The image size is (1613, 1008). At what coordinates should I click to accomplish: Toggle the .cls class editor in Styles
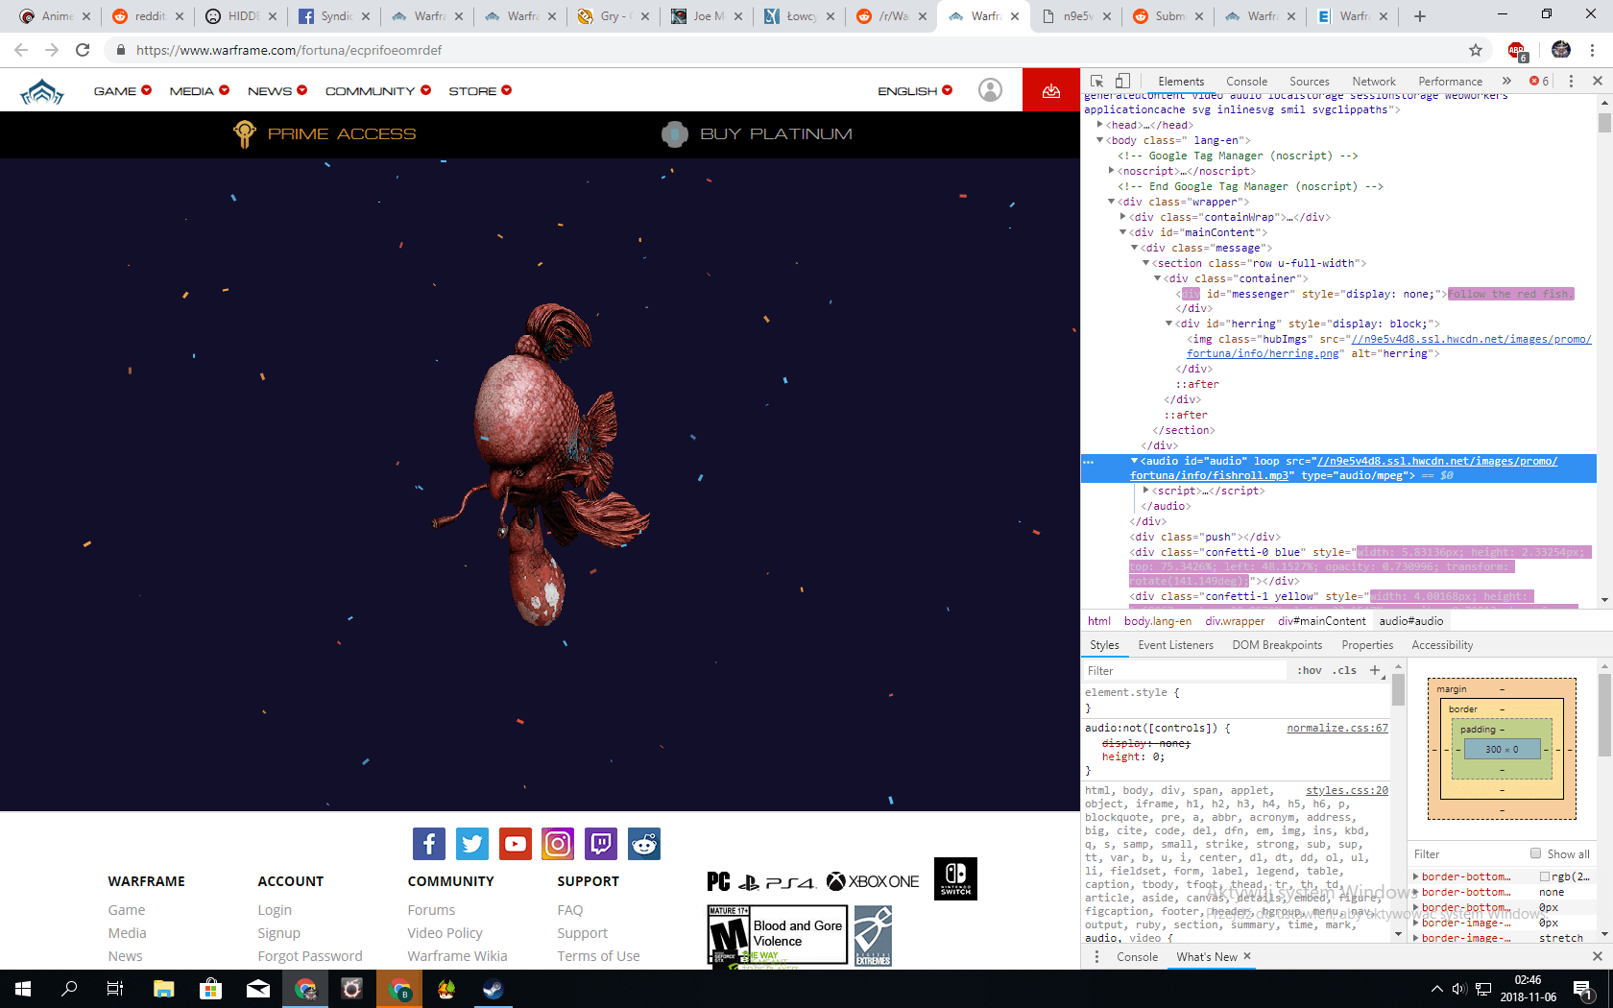tap(1344, 670)
